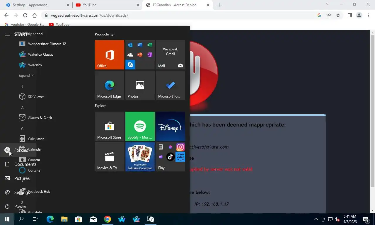Open the Chrome three-dot menu

click(x=369, y=15)
